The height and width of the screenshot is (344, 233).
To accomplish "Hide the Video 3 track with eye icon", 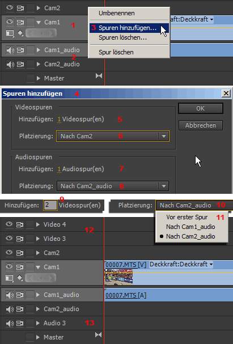I will point(9,238).
